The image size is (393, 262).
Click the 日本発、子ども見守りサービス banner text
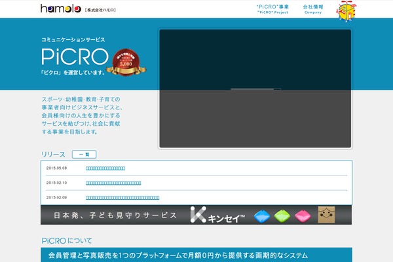(x=115, y=215)
